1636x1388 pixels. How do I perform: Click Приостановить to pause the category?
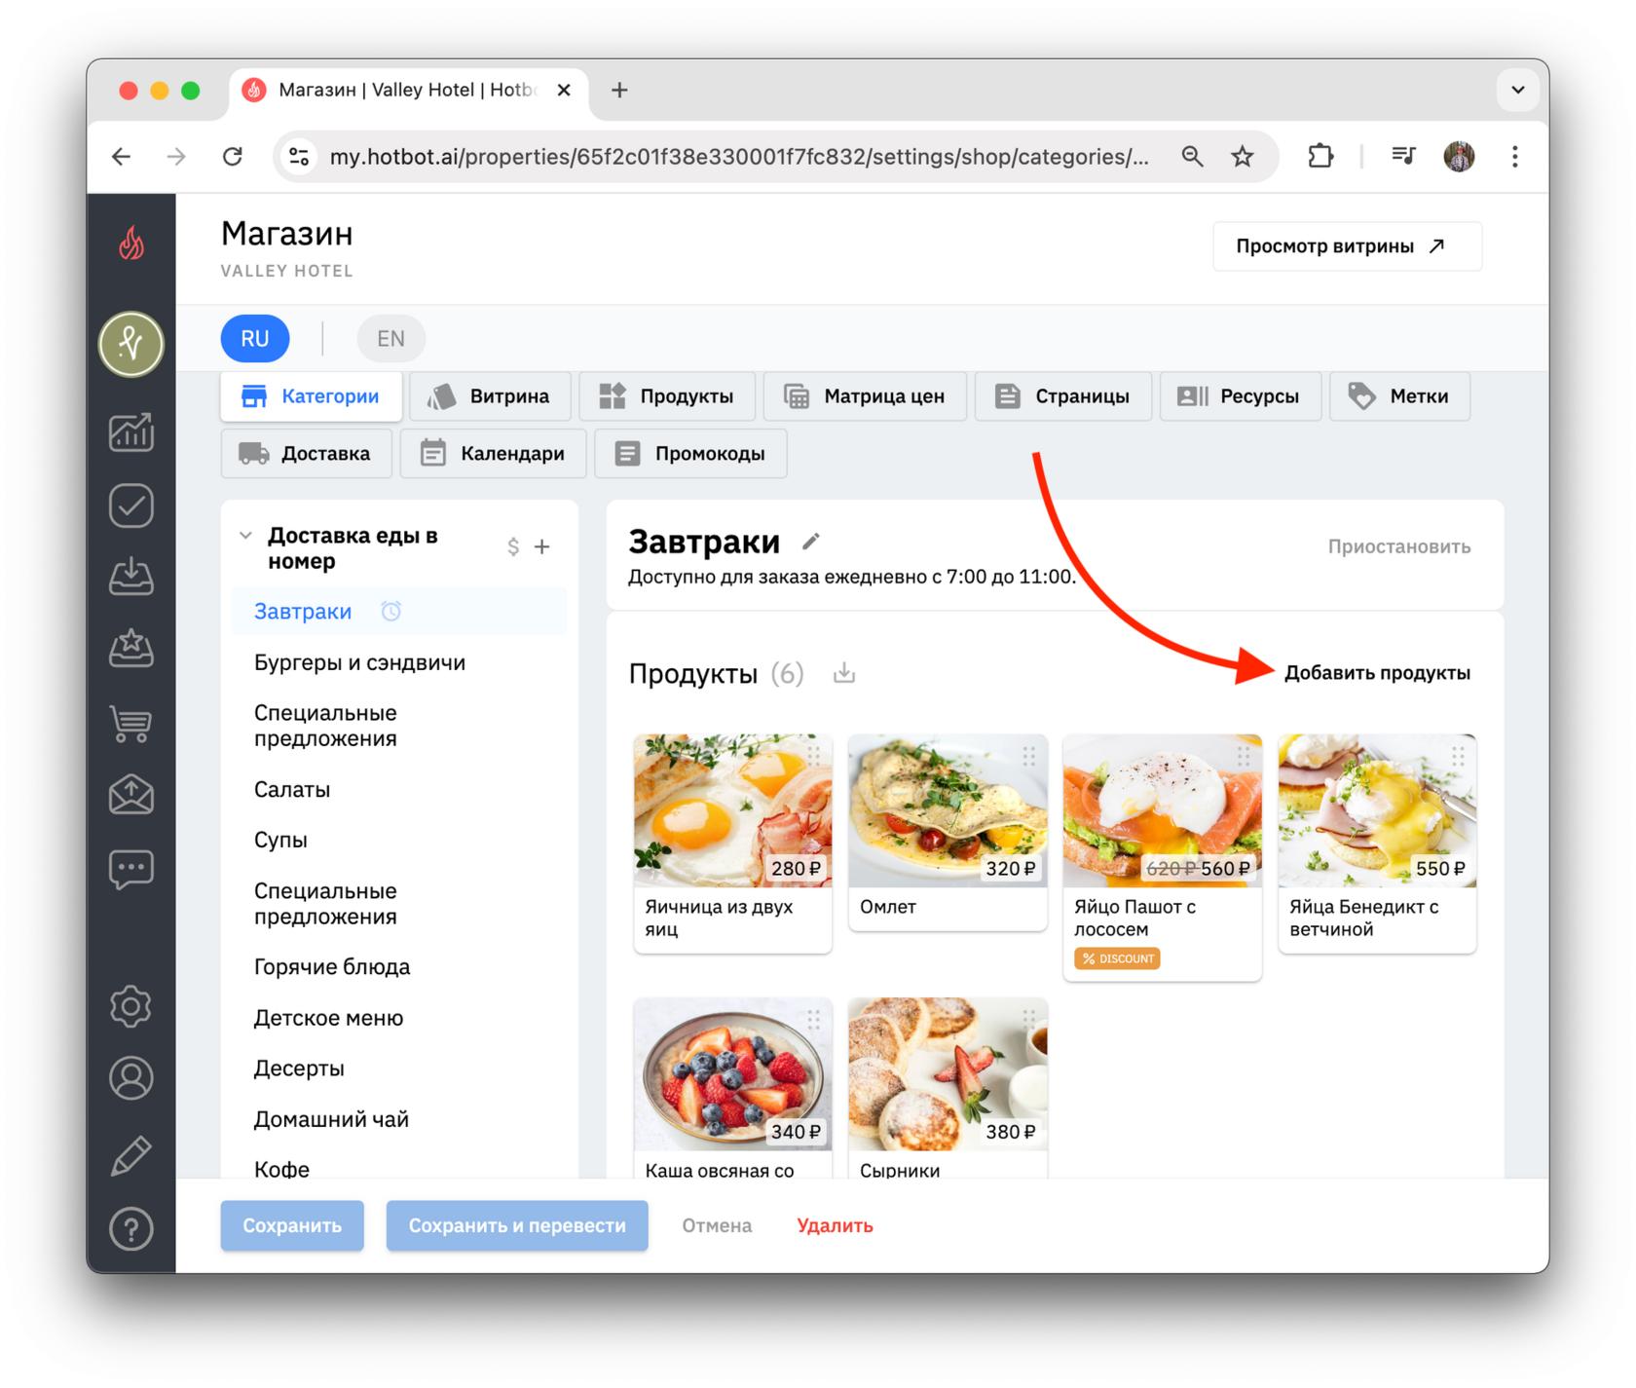point(1398,546)
